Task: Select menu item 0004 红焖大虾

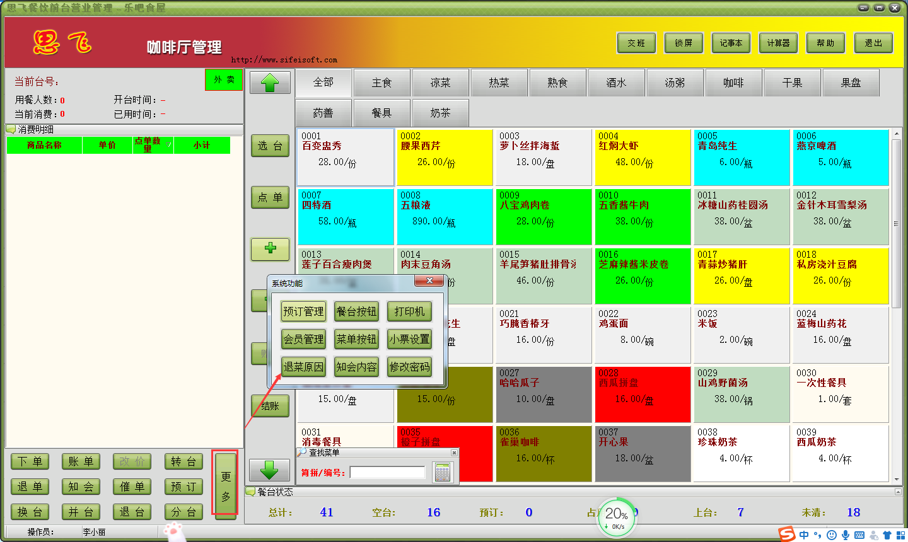Action: [x=643, y=158]
